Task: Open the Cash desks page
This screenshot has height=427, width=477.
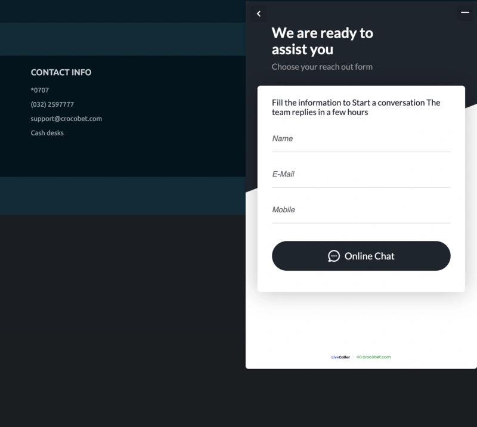Action: 47,132
